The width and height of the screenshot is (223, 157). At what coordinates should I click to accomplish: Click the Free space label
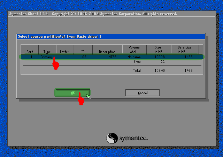point(137,62)
